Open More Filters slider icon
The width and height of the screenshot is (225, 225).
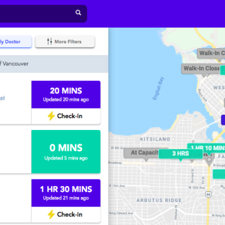[49, 42]
